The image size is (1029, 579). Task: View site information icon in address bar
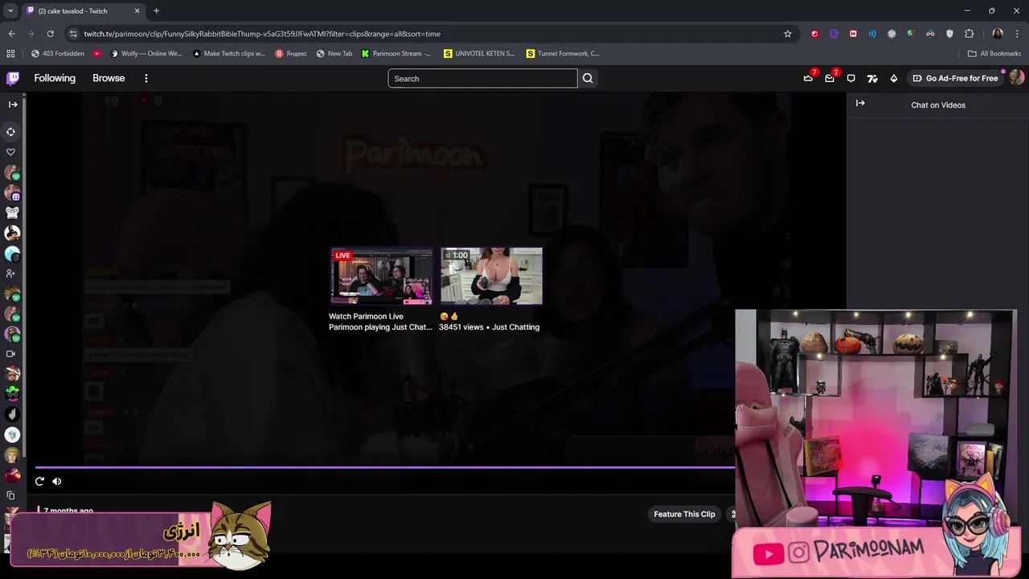click(x=73, y=34)
